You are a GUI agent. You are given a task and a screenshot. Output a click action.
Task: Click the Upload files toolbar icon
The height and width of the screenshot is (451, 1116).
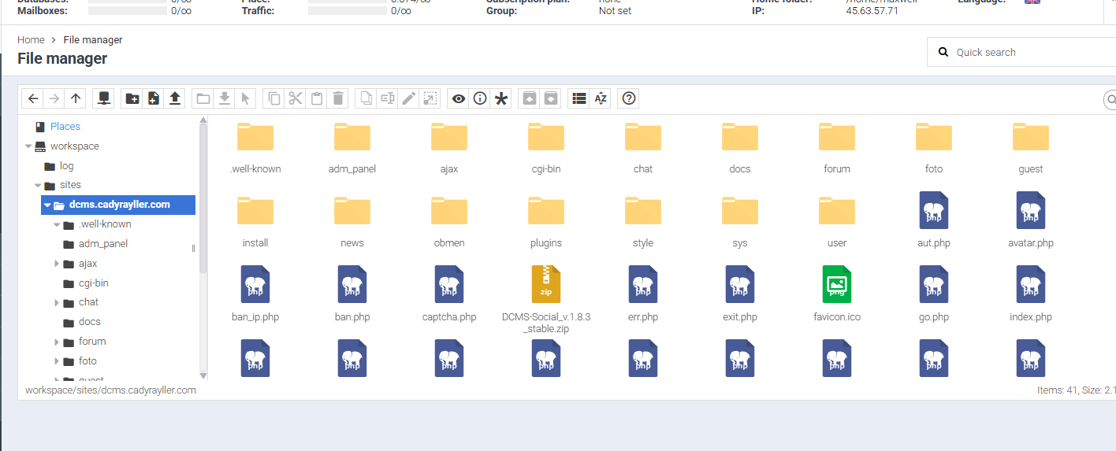tap(175, 98)
